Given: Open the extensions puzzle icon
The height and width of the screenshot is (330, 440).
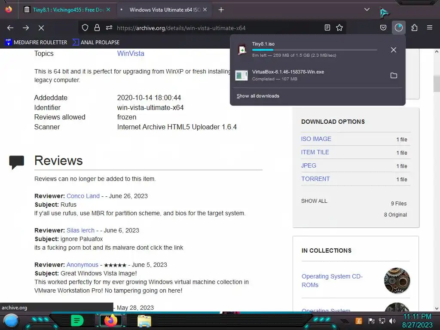Looking at the screenshot, I should tap(414, 27).
